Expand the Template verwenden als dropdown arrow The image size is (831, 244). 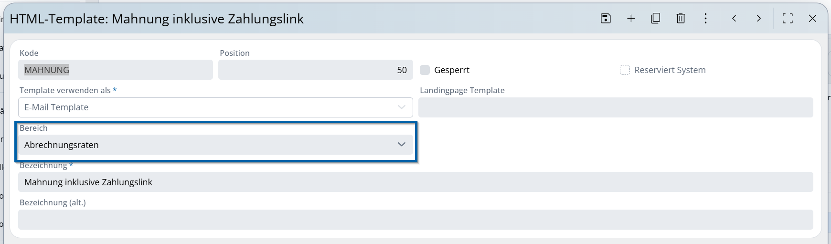[x=402, y=107]
